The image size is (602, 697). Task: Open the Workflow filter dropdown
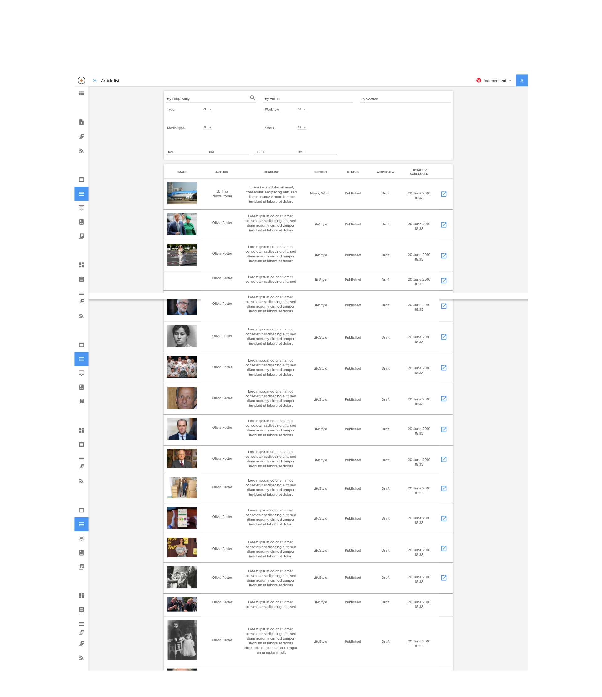click(302, 109)
